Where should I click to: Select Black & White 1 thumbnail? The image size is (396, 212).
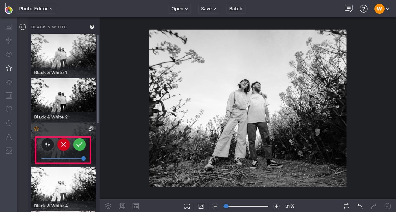(63, 55)
